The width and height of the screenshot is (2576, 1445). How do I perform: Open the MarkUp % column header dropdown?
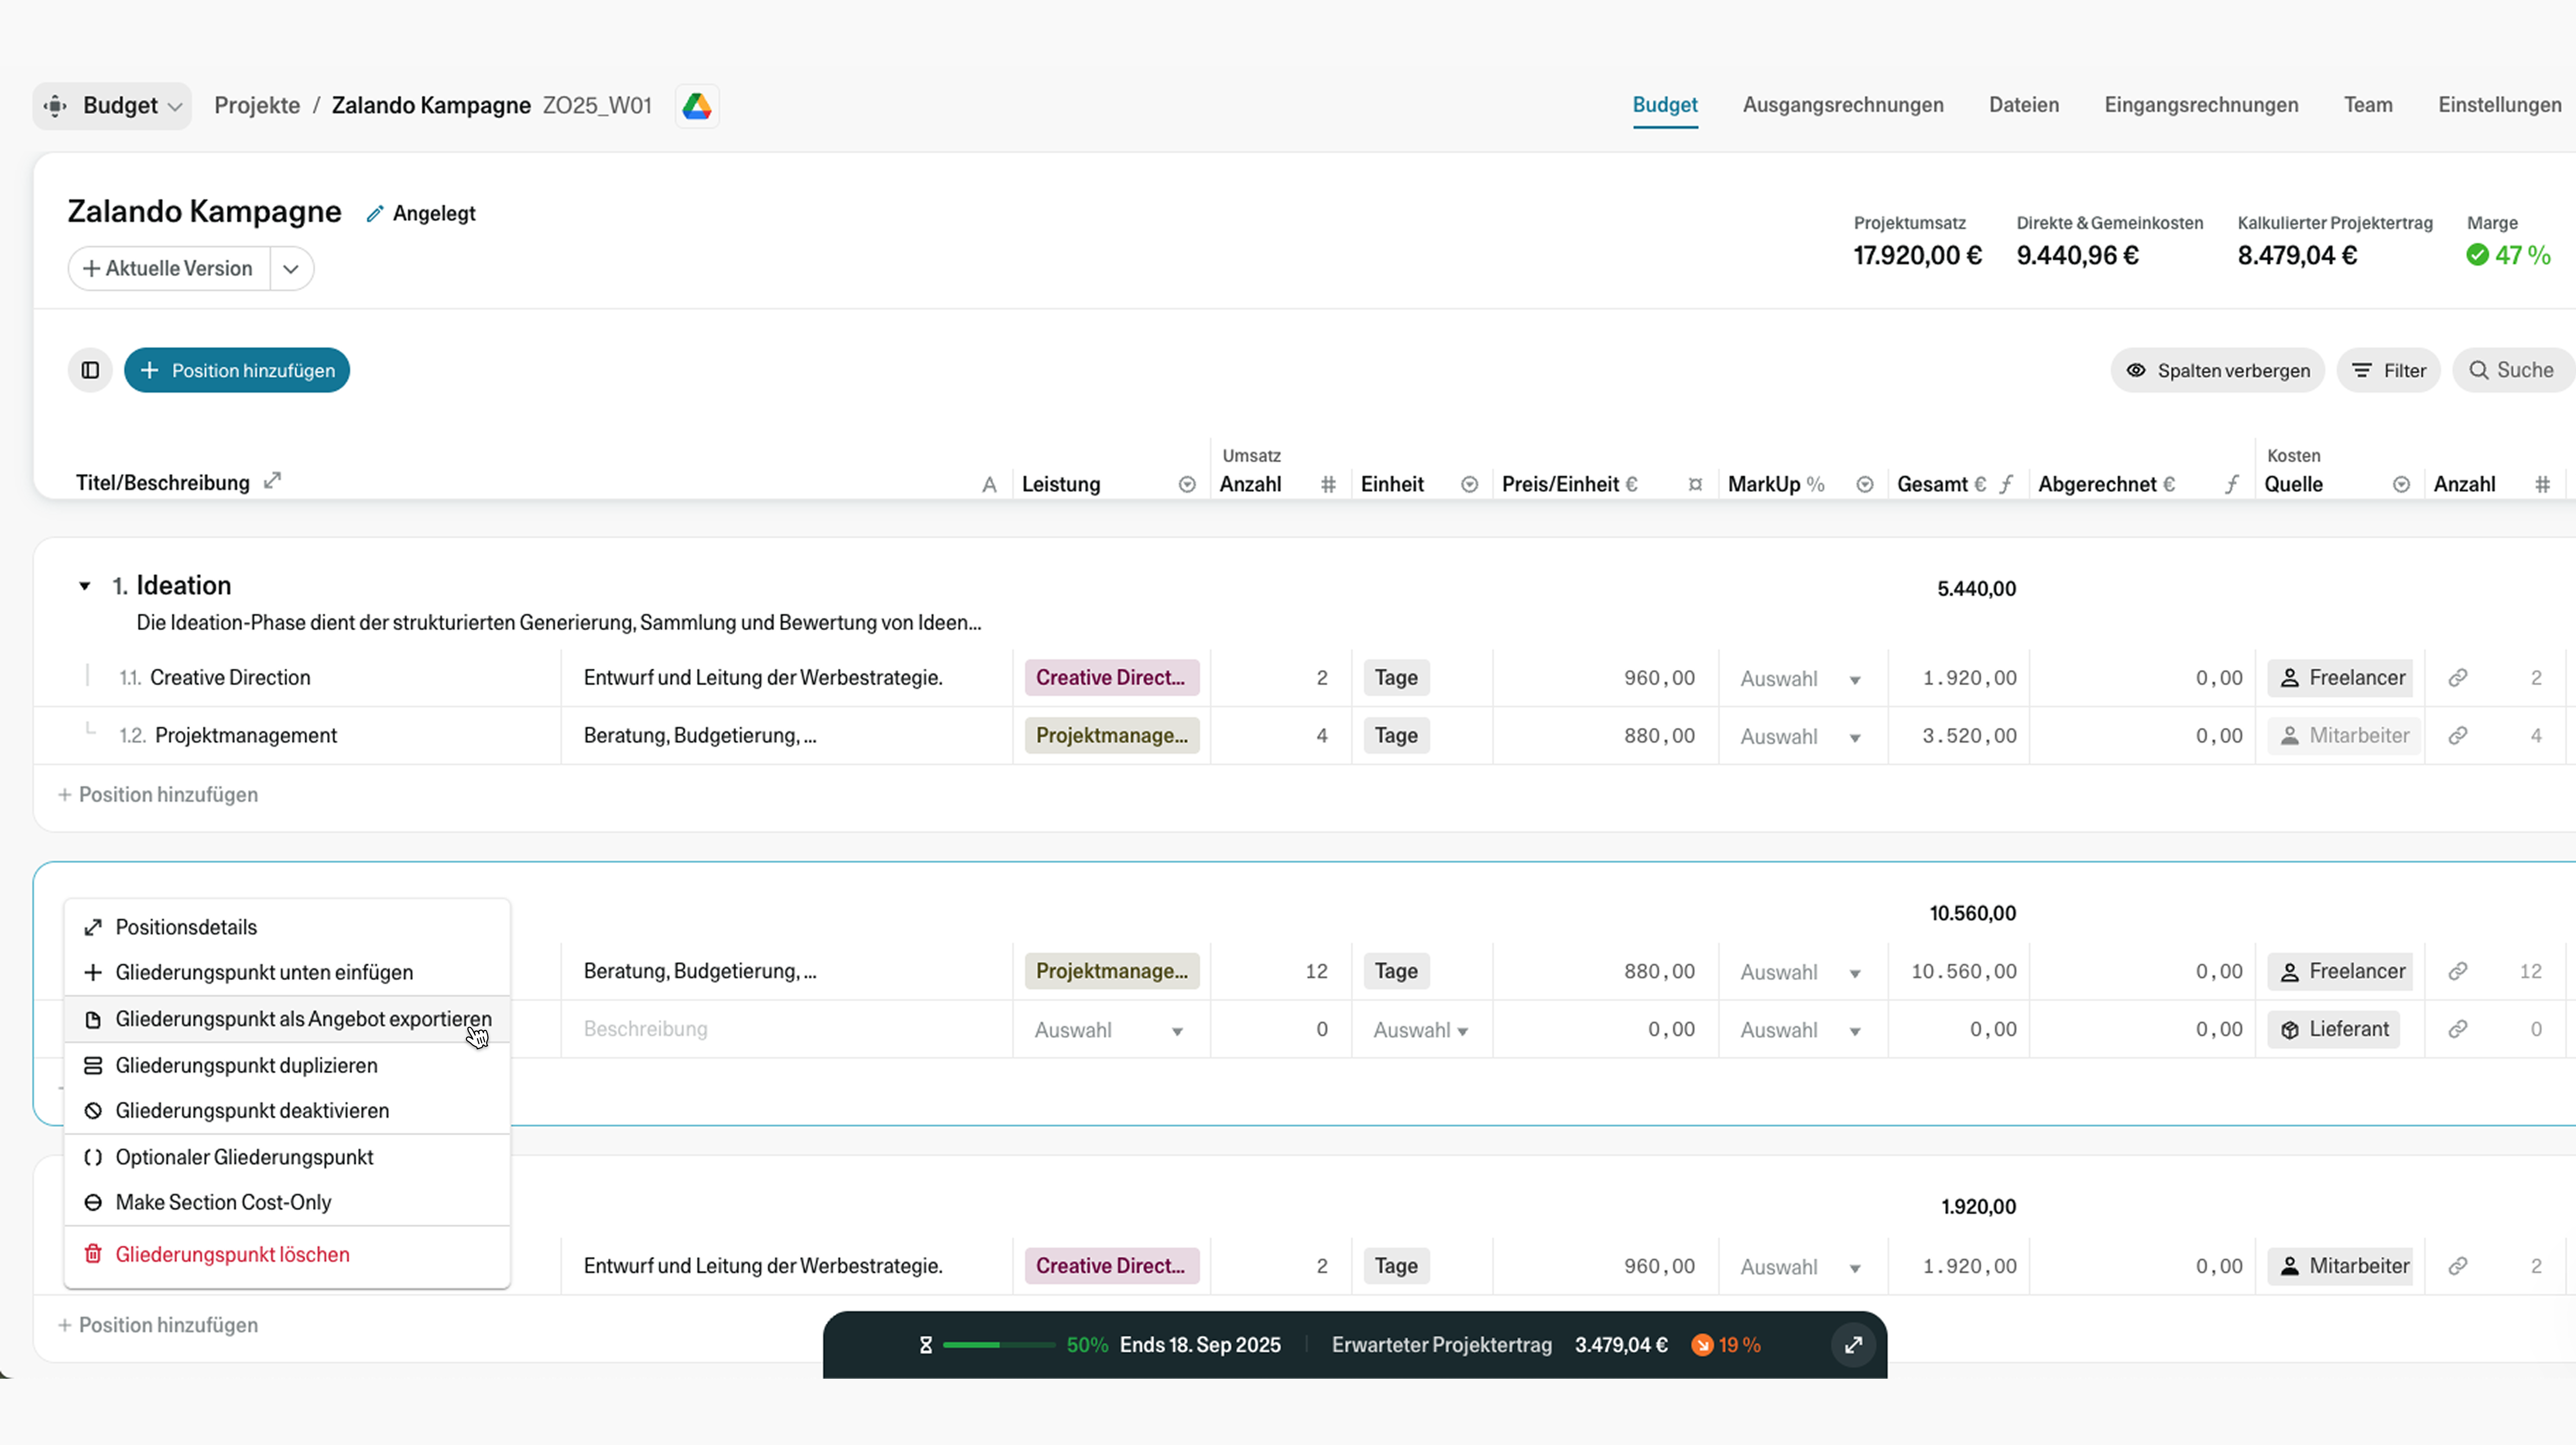click(x=1864, y=485)
